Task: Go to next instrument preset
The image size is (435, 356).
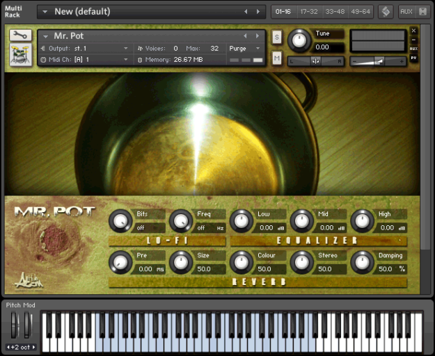Action: point(258,35)
